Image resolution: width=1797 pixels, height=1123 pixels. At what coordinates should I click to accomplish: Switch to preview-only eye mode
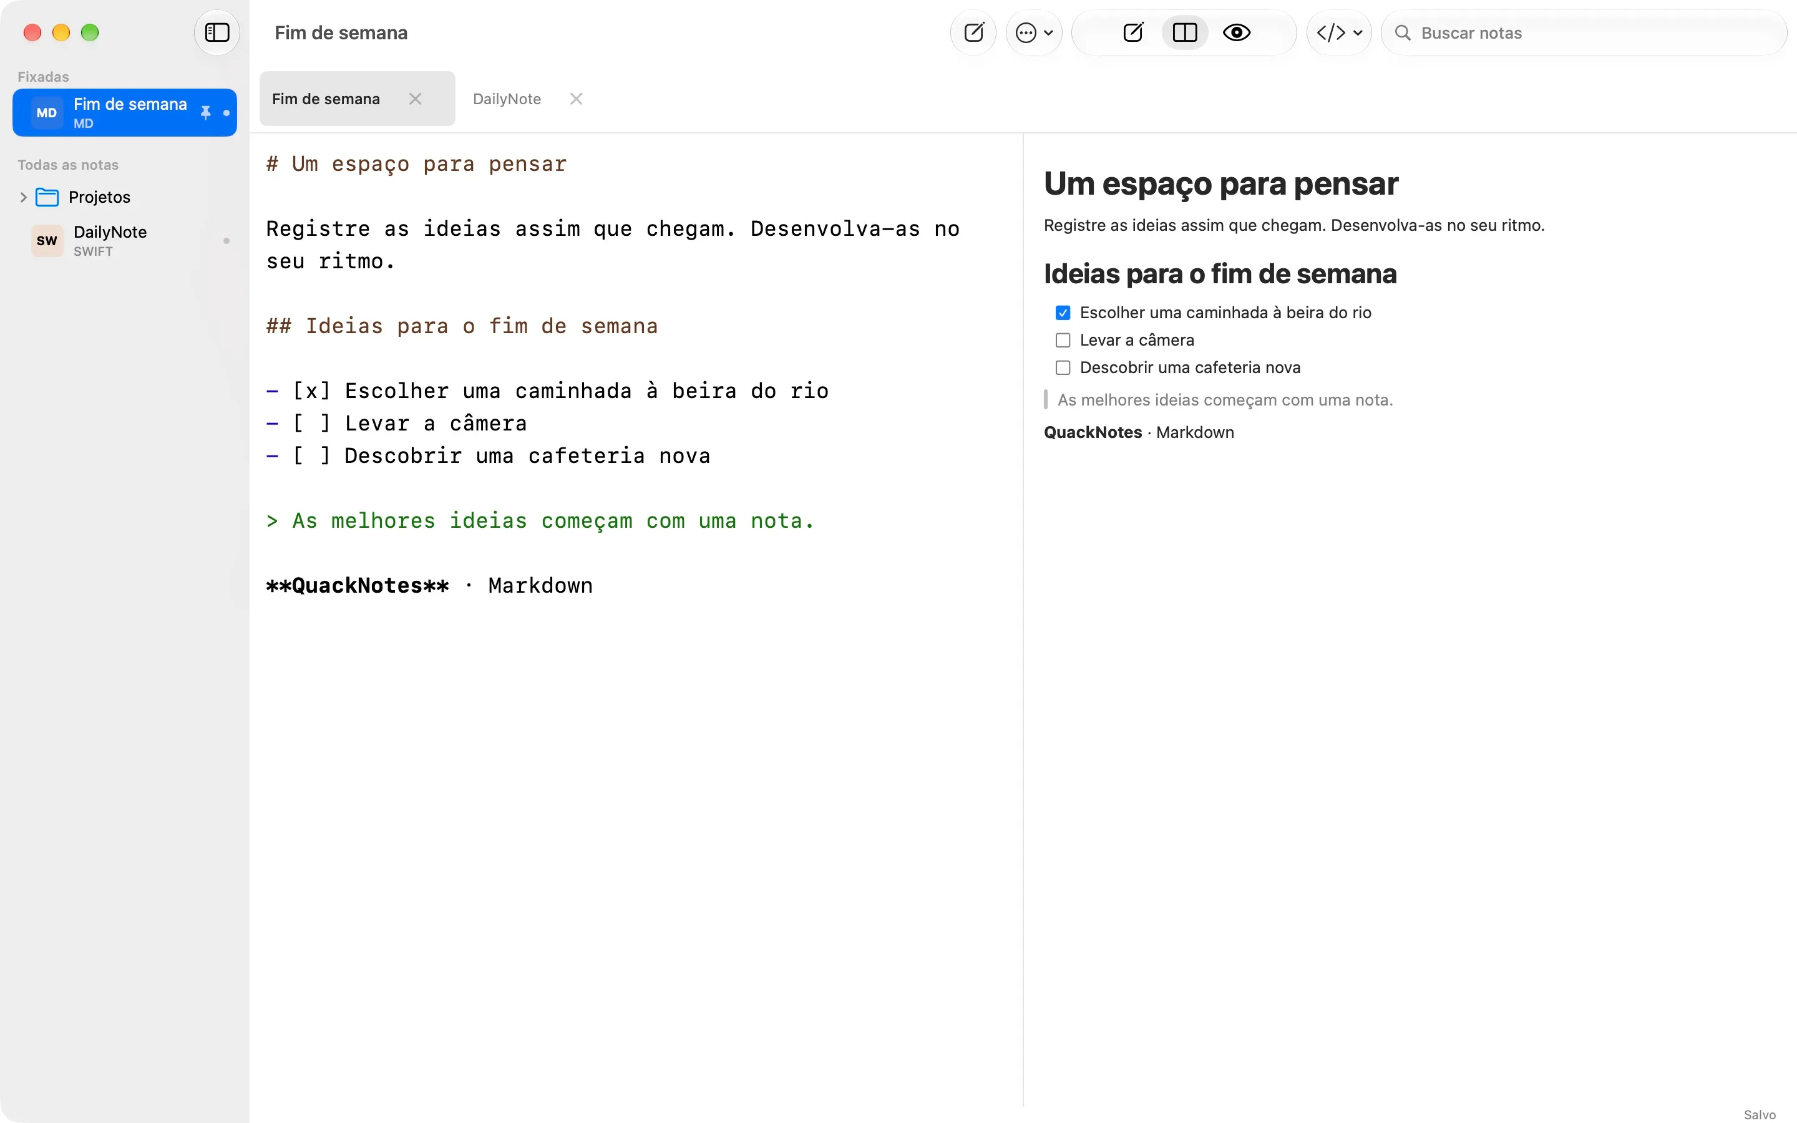(1236, 32)
